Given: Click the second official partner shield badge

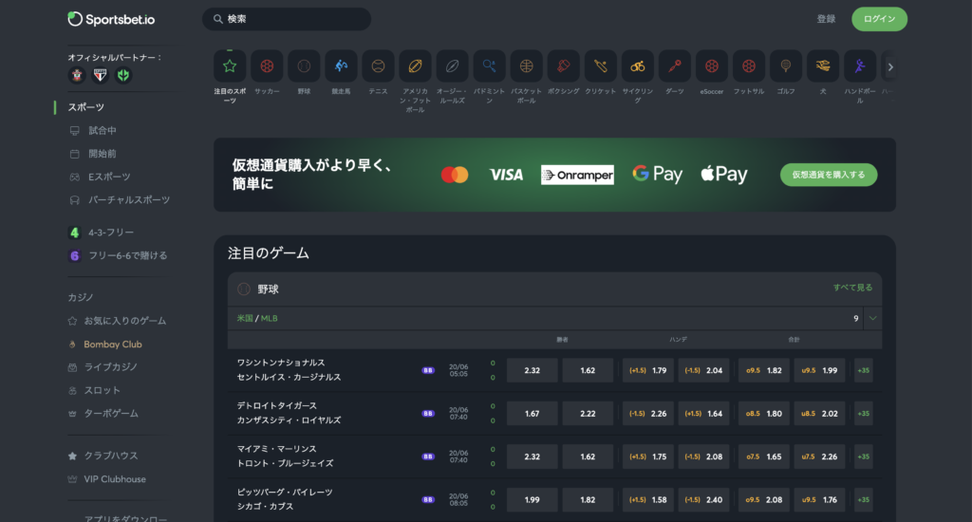Looking at the screenshot, I should (100, 75).
